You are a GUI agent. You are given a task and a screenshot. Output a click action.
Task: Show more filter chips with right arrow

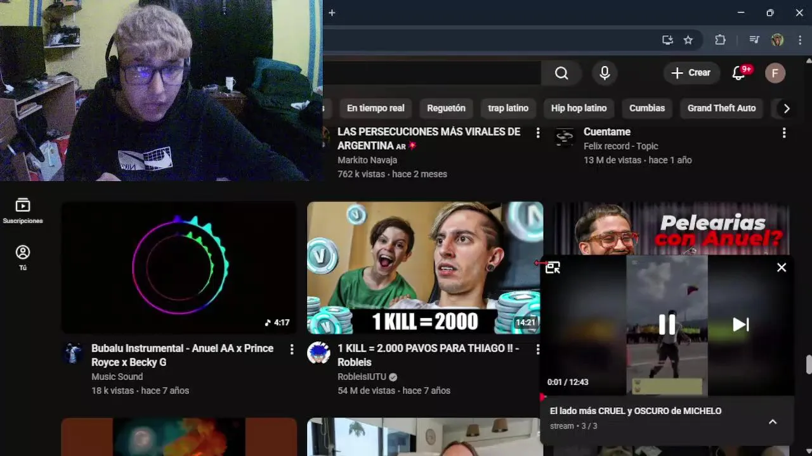[787, 108]
